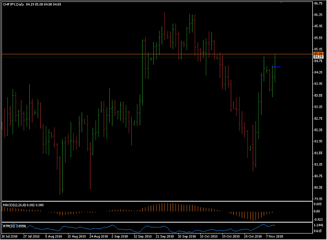This screenshot has width=327, height=240.
Task: Click the CHFJPY,Daily chart title text
Action: click(14, 4)
